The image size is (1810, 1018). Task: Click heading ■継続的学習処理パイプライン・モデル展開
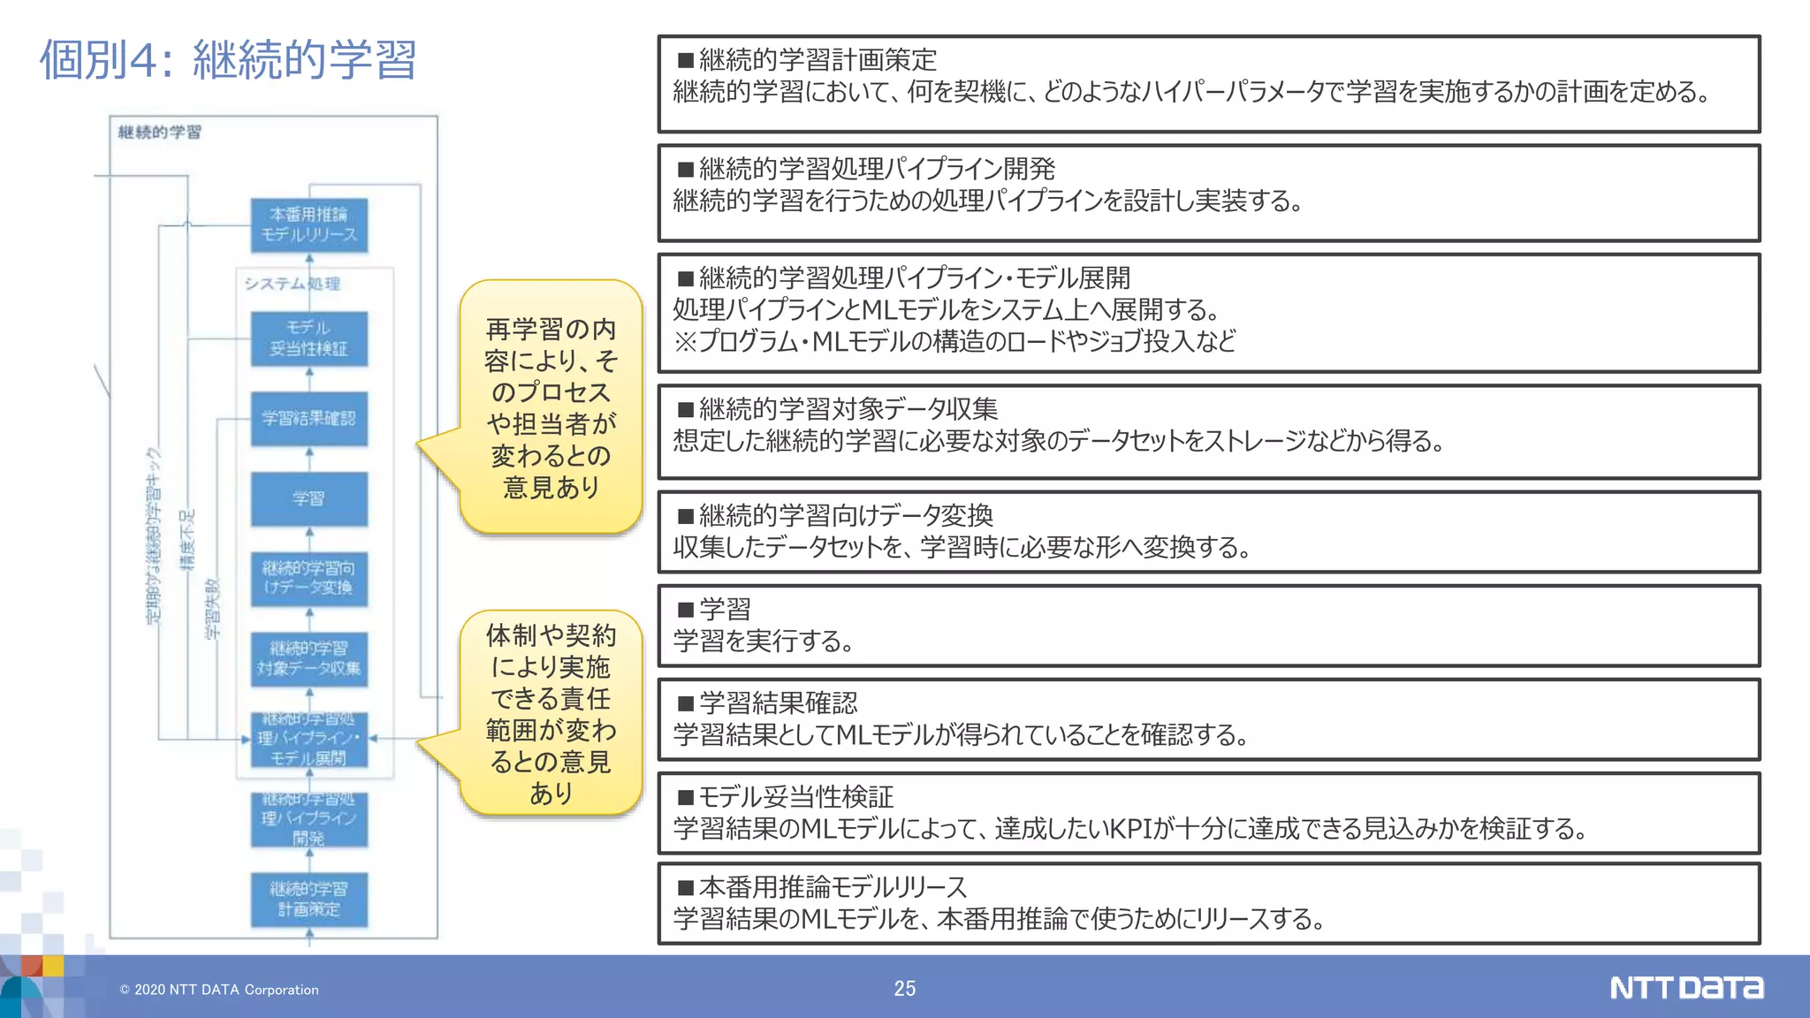pos(903,278)
